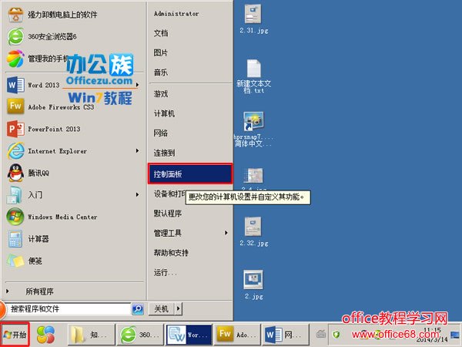Click colorful quick launch icon on taskbar
This screenshot has height=347, width=462.
[45, 335]
